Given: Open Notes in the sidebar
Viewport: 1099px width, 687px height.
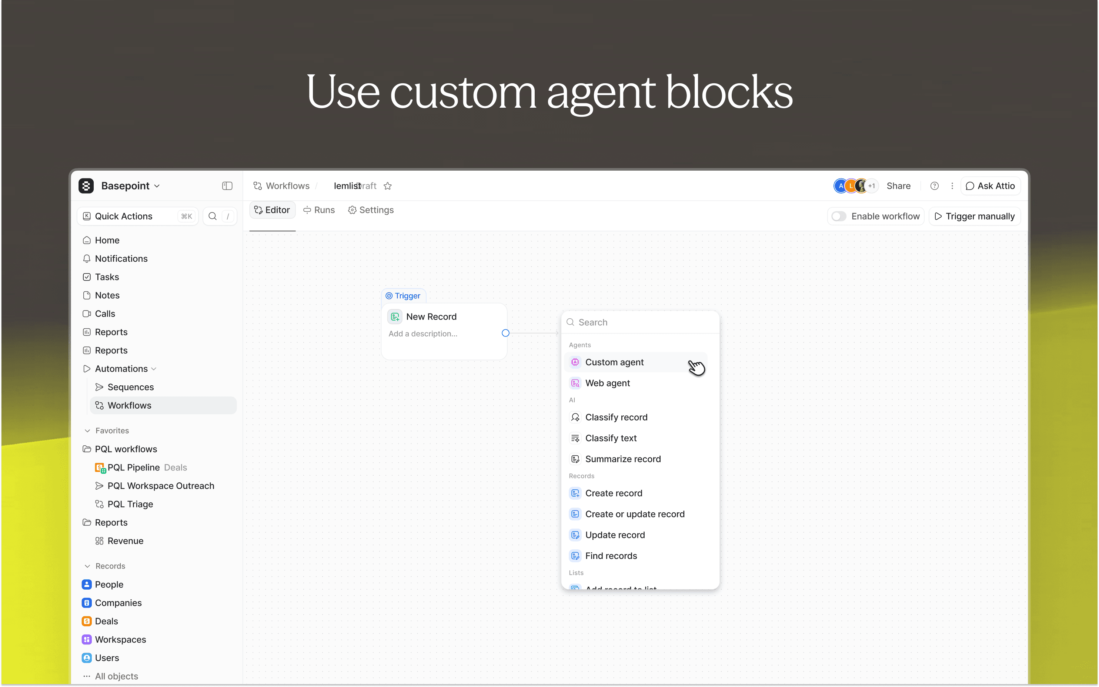Looking at the screenshot, I should (x=107, y=295).
